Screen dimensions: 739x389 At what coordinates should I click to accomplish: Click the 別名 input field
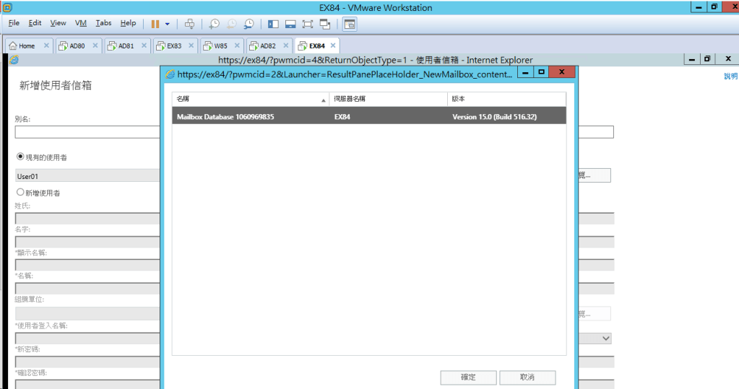87,132
